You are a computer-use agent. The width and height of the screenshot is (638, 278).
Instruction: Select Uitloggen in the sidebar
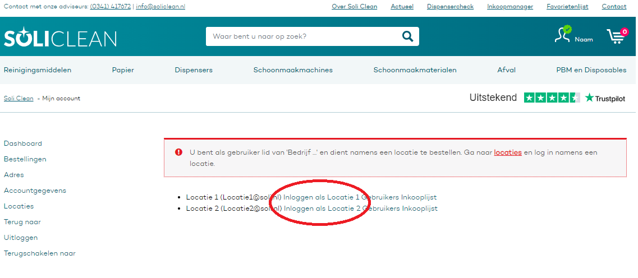tap(21, 238)
